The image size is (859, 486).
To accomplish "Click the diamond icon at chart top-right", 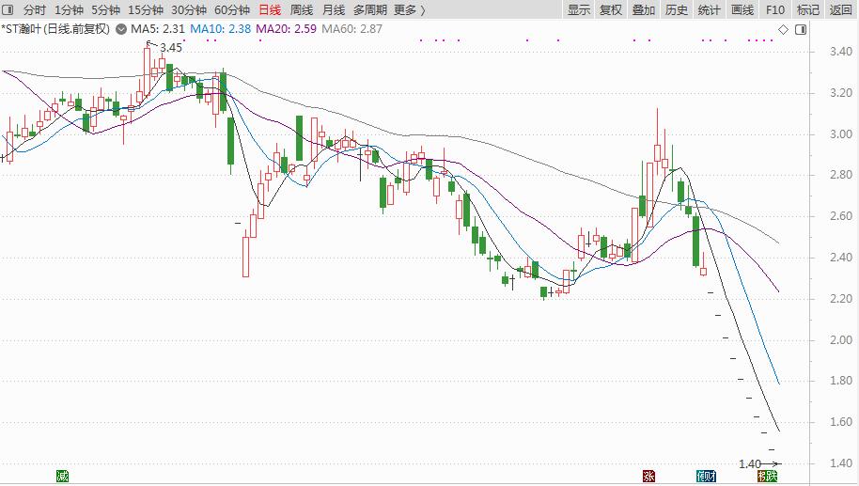I will coord(783,30).
